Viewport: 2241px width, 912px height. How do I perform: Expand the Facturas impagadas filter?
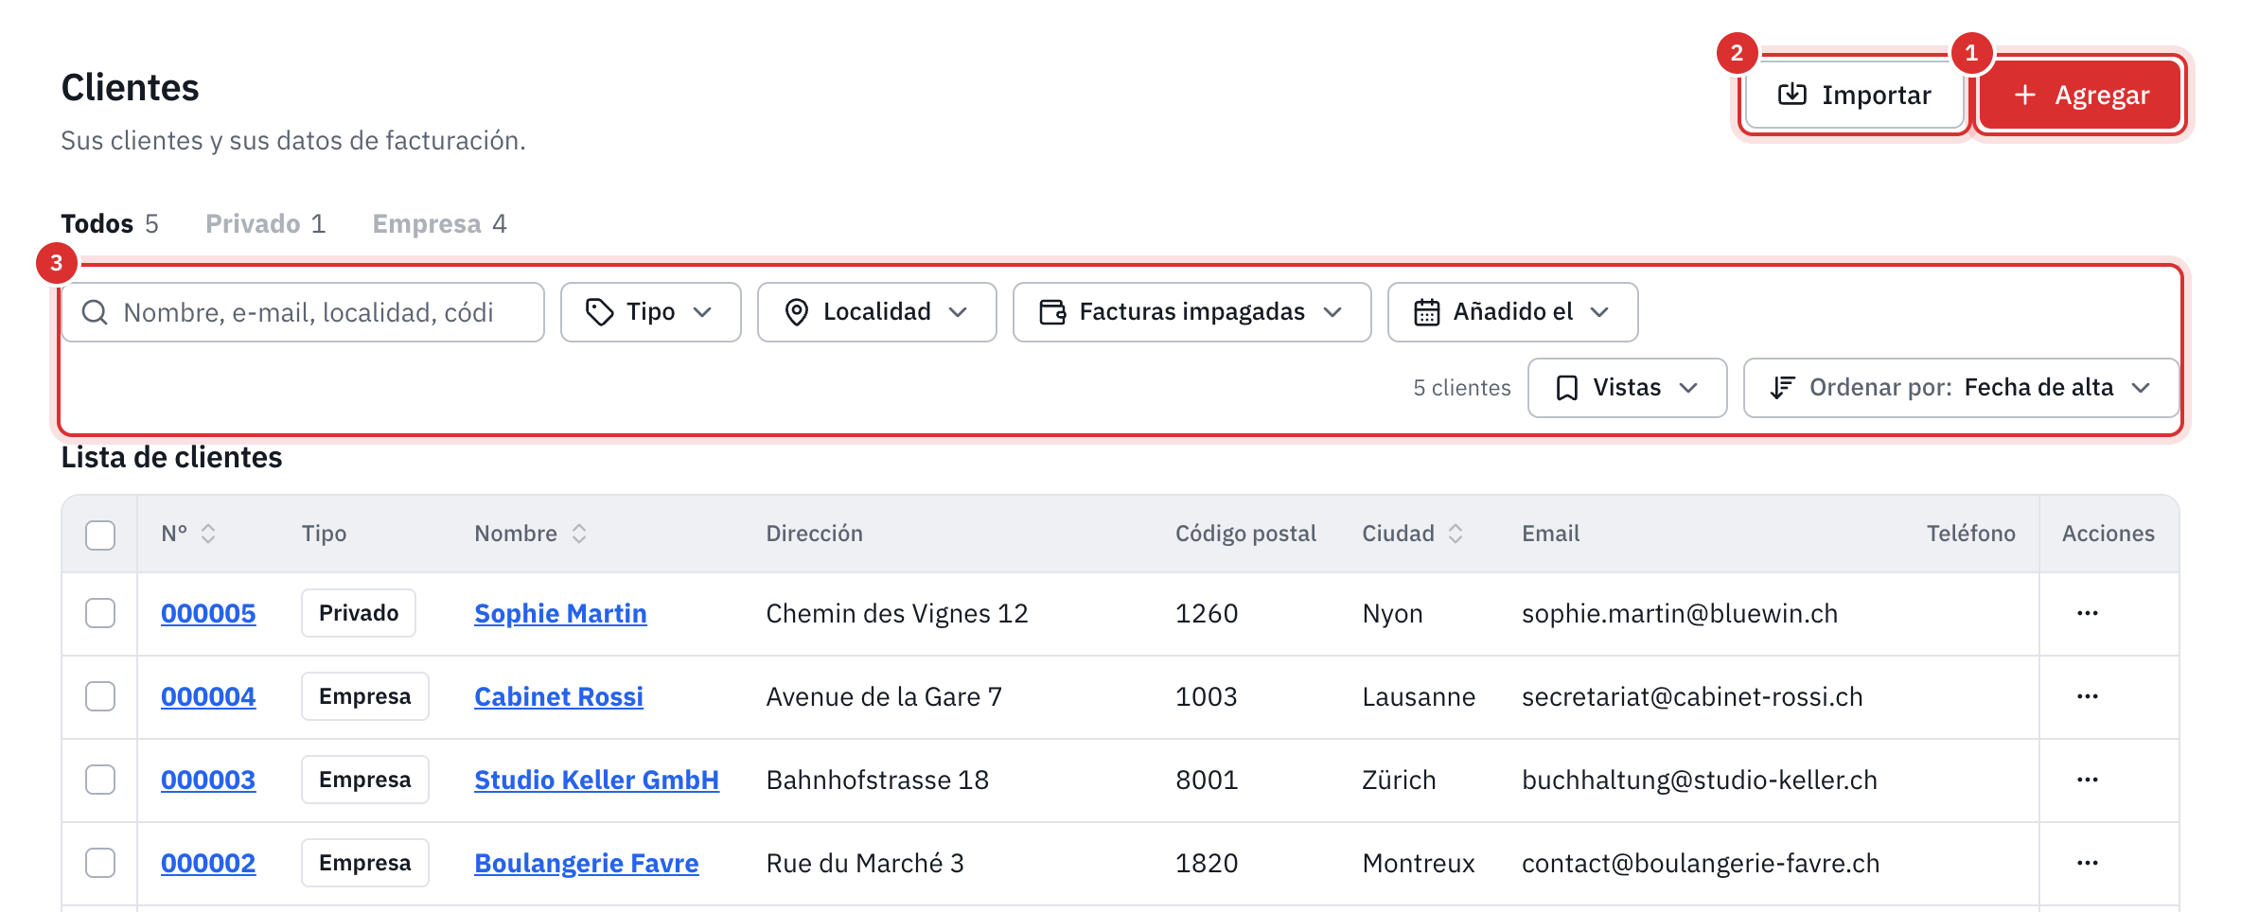tap(1191, 312)
